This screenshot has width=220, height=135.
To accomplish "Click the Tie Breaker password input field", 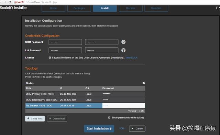I will tap(124, 105).
